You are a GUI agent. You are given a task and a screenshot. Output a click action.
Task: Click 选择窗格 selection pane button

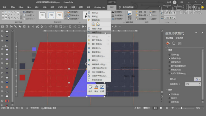point(141,19)
